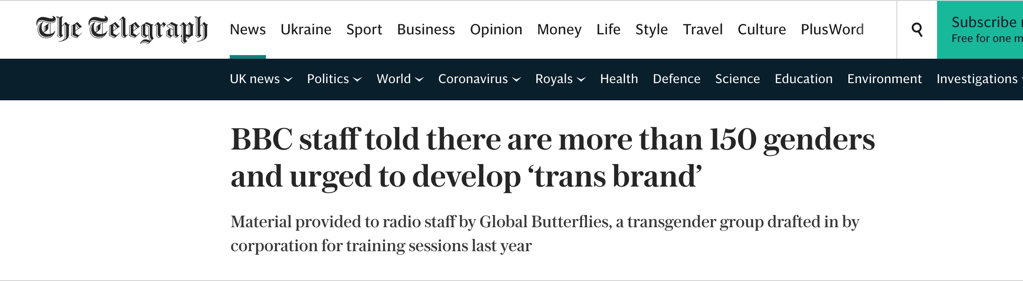The height and width of the screenshot is (281, 1023).
Task: Open the Health subsection link
Action: tap(619, 79)
